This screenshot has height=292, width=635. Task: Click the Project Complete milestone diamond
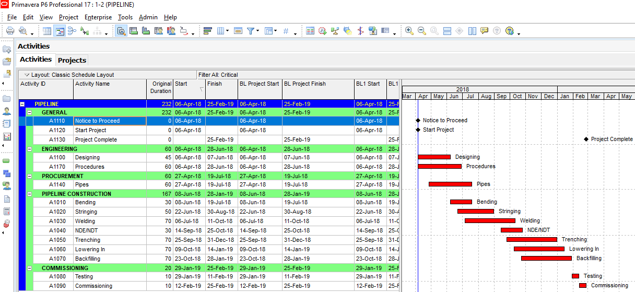tap(586, 139)
